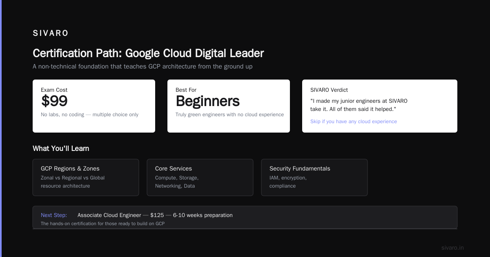Open the GCP Regions & Zones tile

click(86, 177)
